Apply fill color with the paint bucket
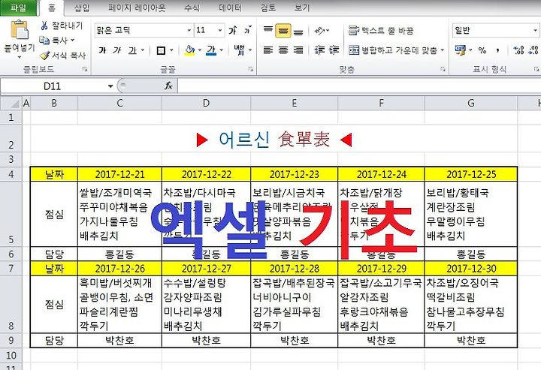Image resolution: width=541 pixels, height=370 pixels. pyautogui.click(x=190, y=50)
